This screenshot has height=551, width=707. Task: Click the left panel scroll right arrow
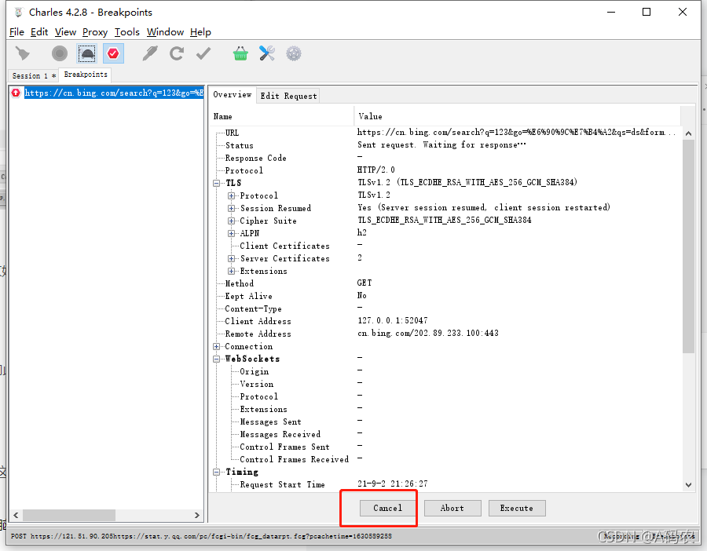point(196,515)
